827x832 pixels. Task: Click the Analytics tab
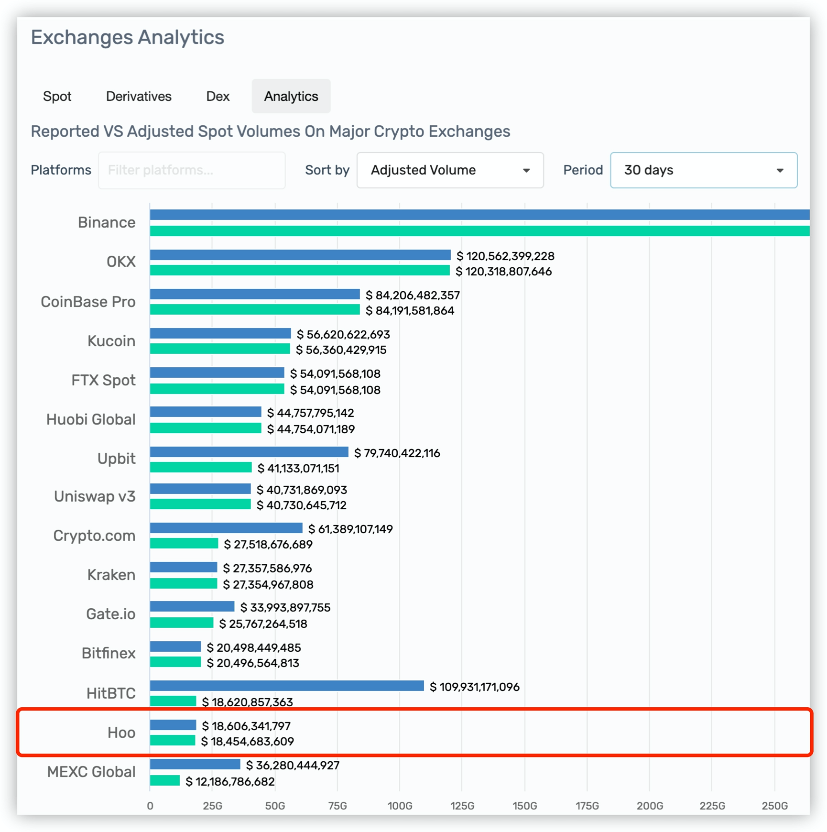[291, 97]
